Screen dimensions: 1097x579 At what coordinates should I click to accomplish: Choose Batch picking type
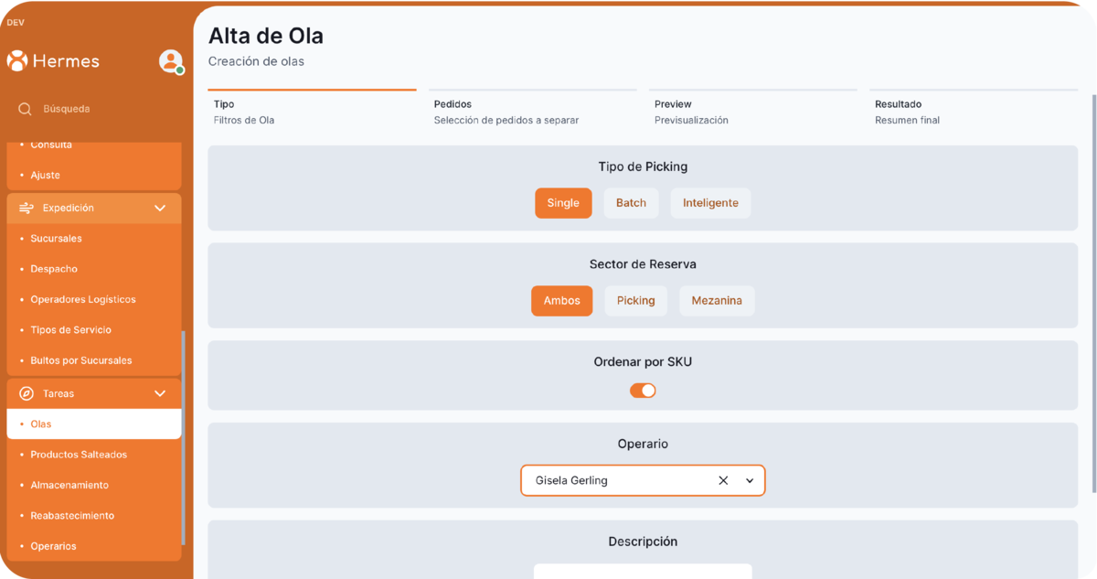[631, 203]
